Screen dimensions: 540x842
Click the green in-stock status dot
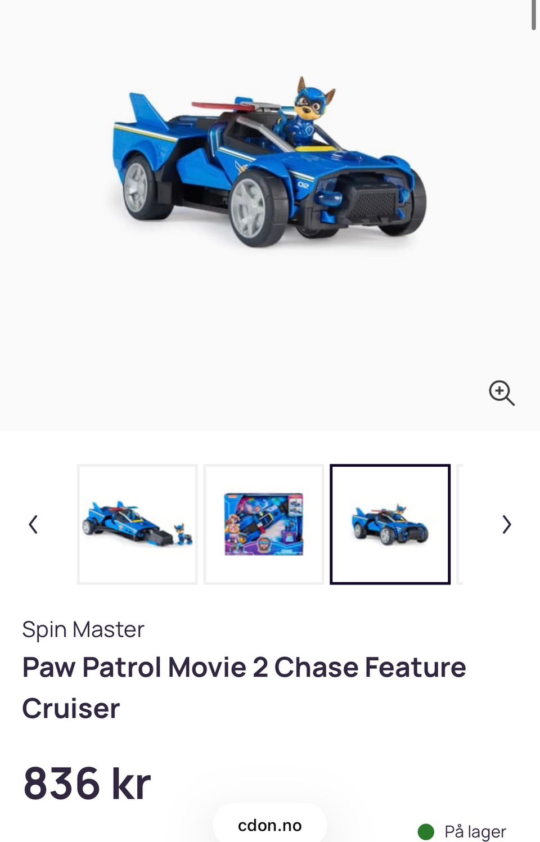click(x=426, y=831)
